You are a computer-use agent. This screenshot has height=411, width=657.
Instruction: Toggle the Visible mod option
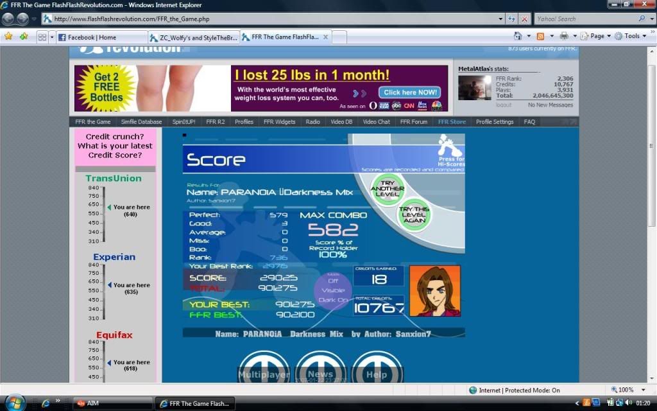tap(333, 290)
